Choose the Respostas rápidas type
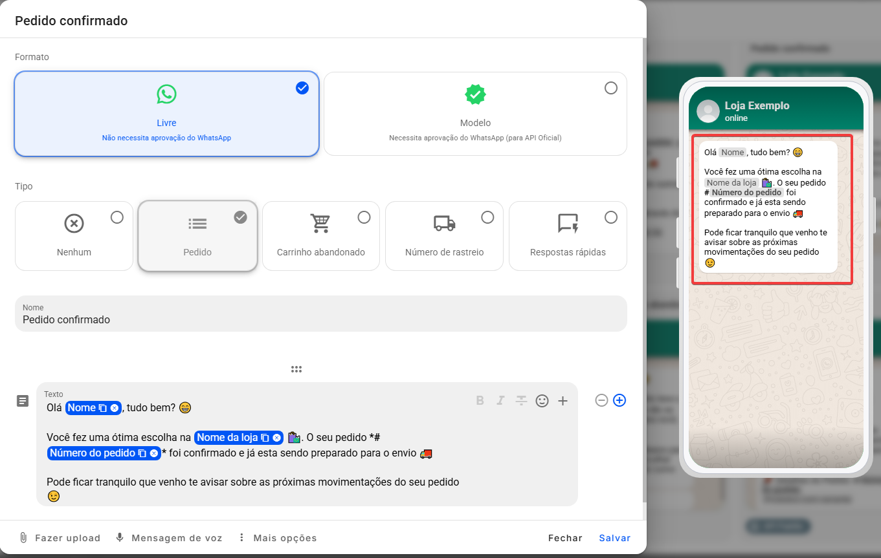 (x=568, y=235)
